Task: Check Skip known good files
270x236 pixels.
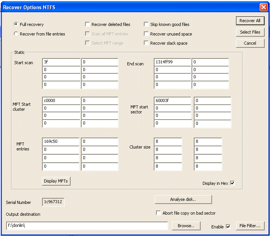Action: [x=146, y=24]
